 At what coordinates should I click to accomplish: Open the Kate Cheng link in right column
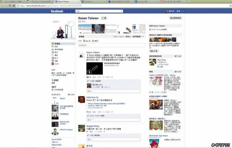coord(156,29)
